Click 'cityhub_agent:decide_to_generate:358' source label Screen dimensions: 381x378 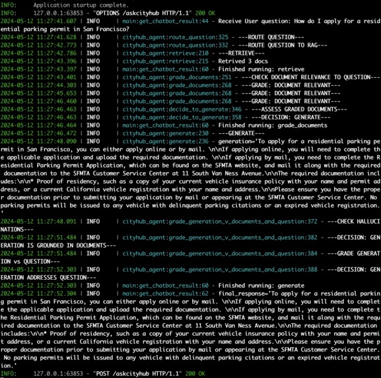pyautogui.click(x=182, y=117)
